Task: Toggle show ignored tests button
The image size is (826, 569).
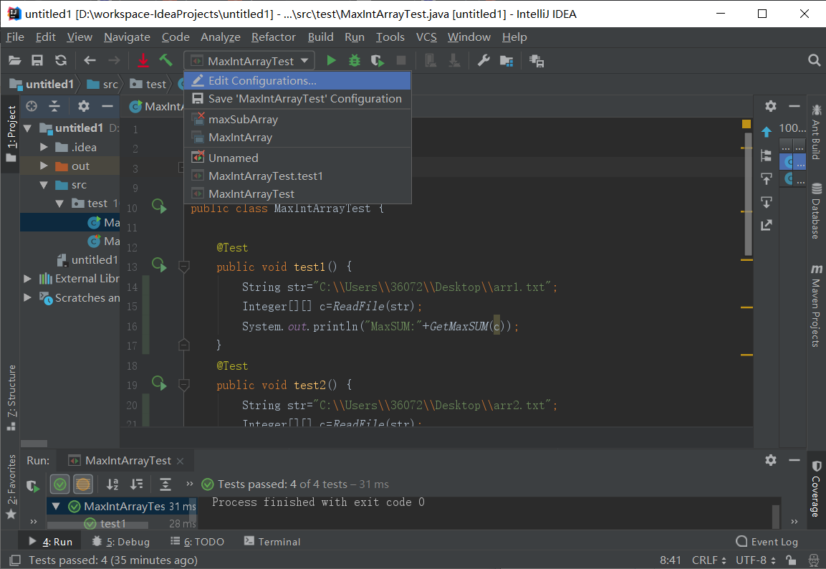Action: (83, 484)
